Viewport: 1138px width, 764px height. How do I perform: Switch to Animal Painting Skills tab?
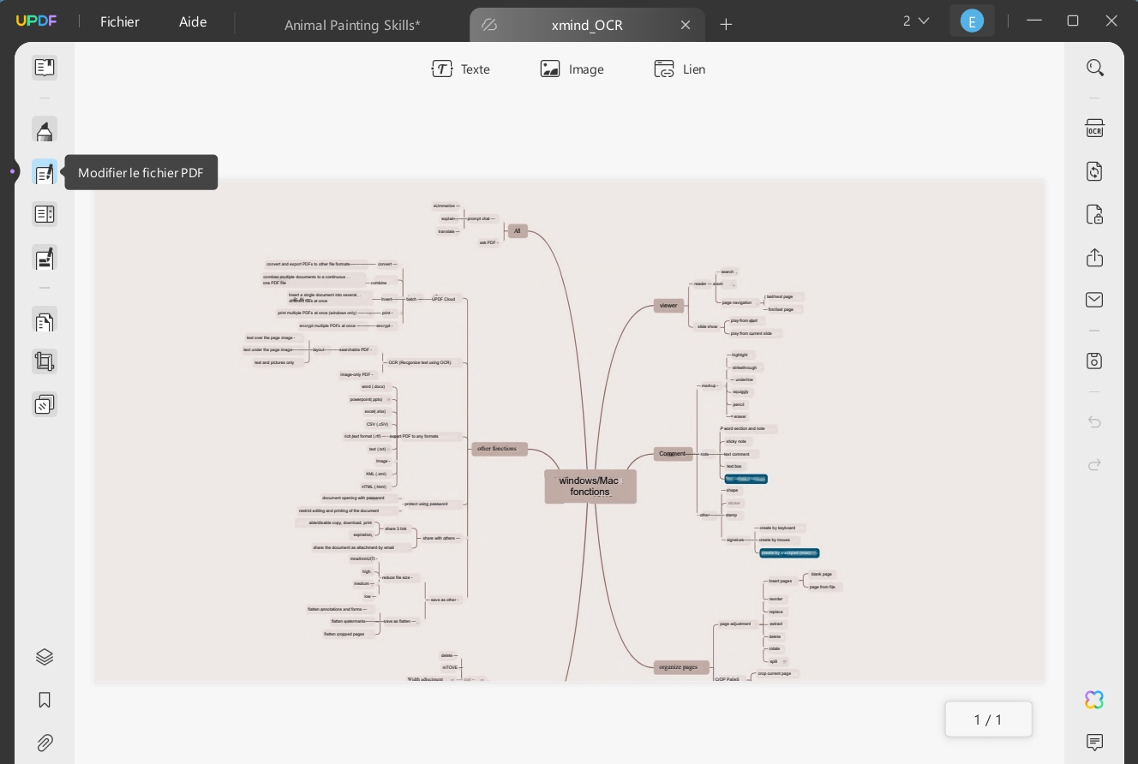pos(352,25)
